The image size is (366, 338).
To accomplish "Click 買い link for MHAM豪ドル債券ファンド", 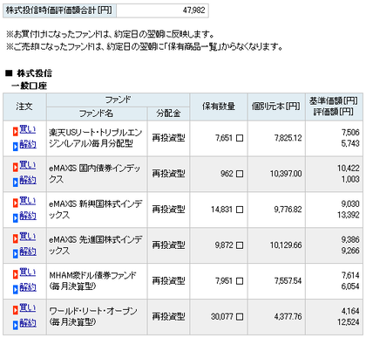I will pyautogui.click(x=28, y=272).
